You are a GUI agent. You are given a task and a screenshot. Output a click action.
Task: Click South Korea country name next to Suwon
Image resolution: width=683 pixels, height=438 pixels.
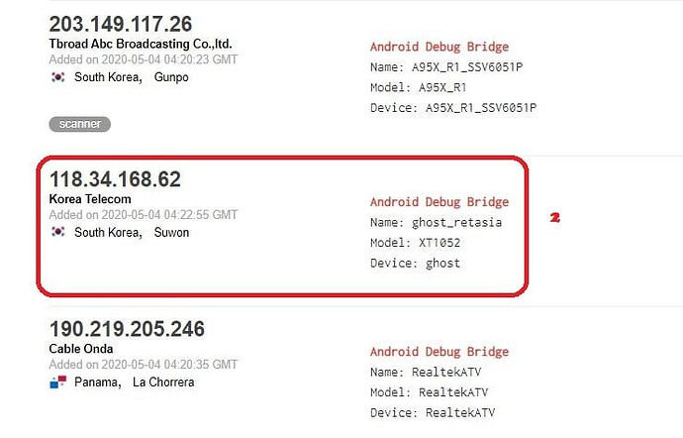(107, 233)
